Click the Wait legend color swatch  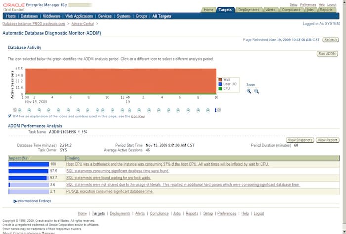tap(220, 80)
